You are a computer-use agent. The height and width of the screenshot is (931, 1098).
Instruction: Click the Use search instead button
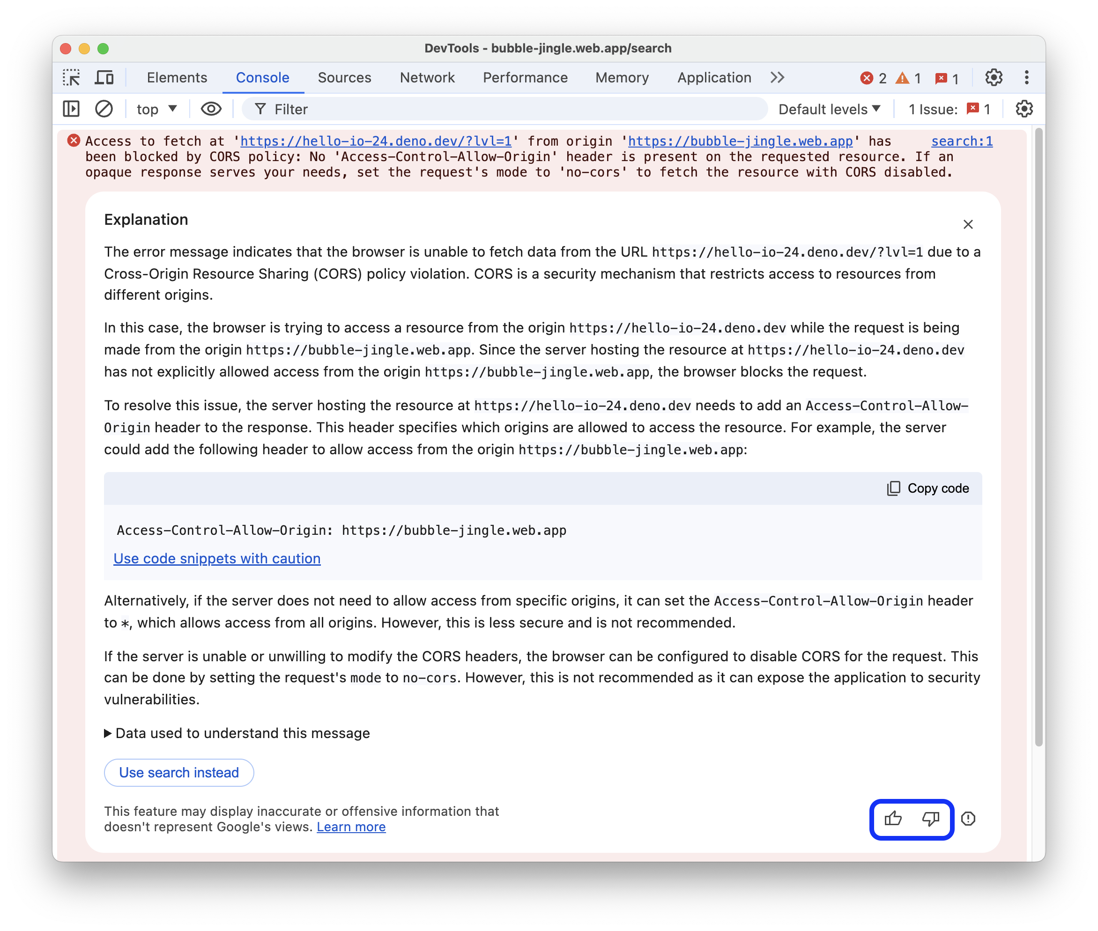click(178, 772)
